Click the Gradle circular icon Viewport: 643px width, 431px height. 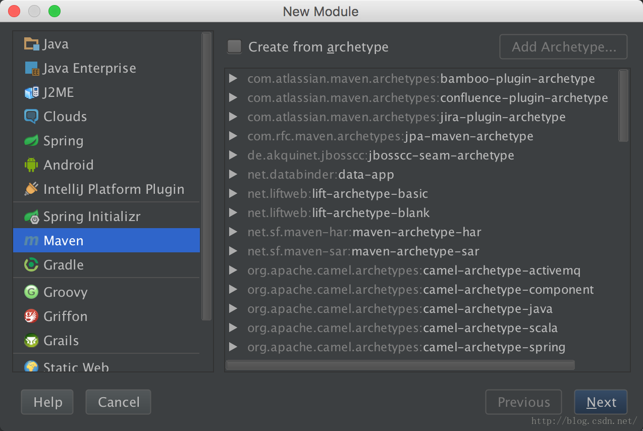coord(31,264)
